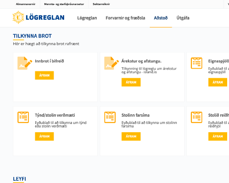Viewport: 229px width, 183px height.
Task: Click the Stolinn farsíma card title
Action: [136, 115]
